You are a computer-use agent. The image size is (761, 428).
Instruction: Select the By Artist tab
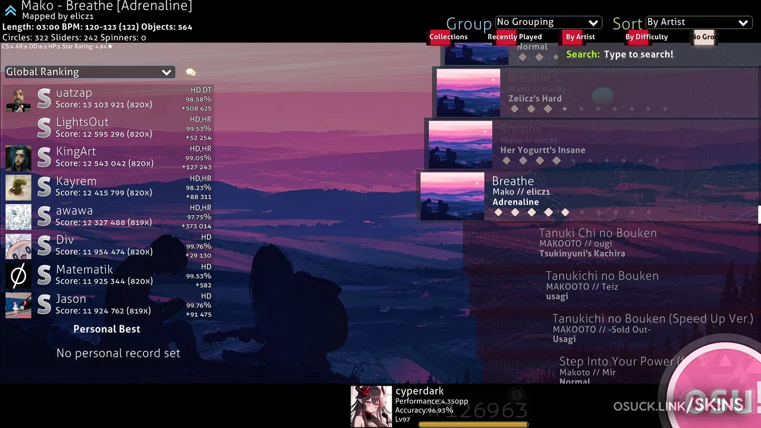(580, 37)
